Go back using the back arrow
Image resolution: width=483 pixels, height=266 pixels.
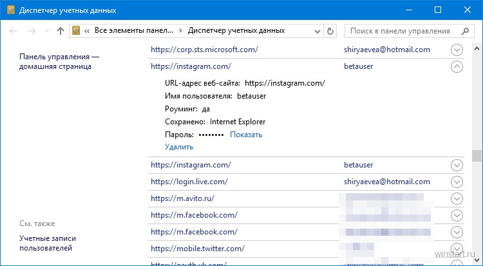(13, 31)
